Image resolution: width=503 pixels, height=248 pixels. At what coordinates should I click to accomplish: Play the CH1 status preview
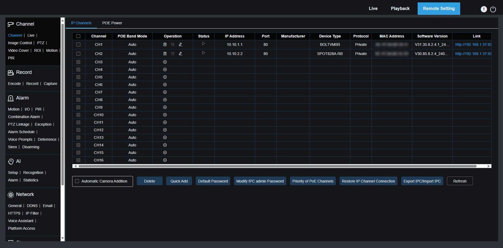[x=204, y=44]
